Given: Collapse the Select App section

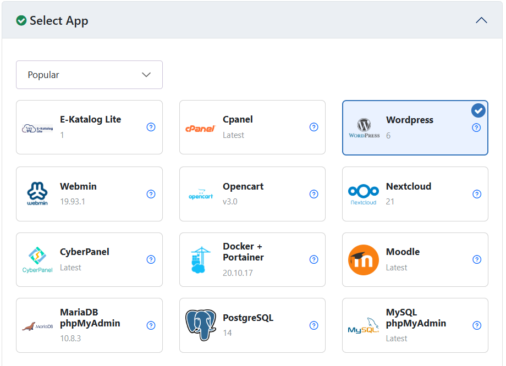Looking at the screenshot, I should tap(481, 20).
